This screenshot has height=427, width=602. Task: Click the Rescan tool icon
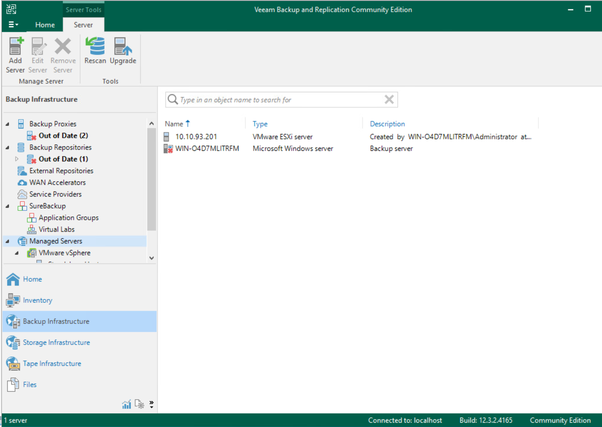(x=95, y=51)
